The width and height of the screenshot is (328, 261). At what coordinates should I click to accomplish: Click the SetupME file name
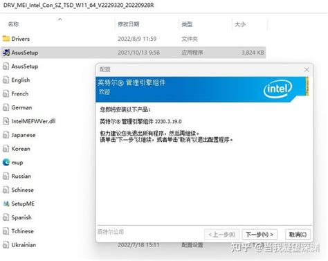pyautogui.click(x=23, y=204)
